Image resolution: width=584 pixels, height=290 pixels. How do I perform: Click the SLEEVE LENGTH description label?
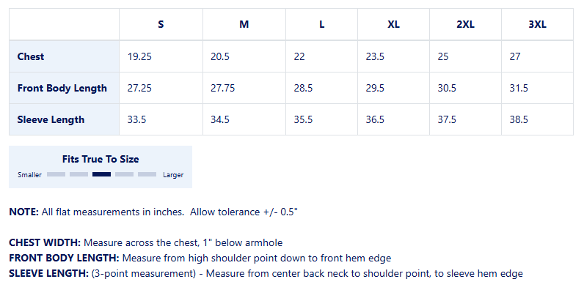point(49,274)
